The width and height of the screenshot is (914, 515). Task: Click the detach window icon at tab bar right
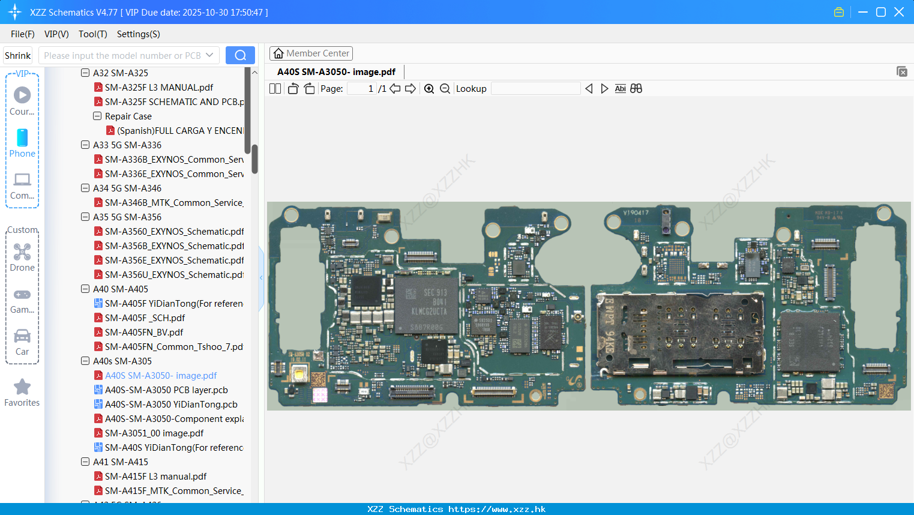pyautogui.click(x=902, y=71)
